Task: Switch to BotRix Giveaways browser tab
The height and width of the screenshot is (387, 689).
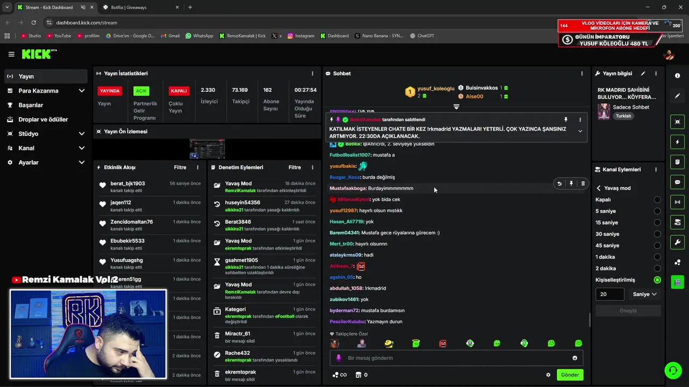Action: [141, 8]
